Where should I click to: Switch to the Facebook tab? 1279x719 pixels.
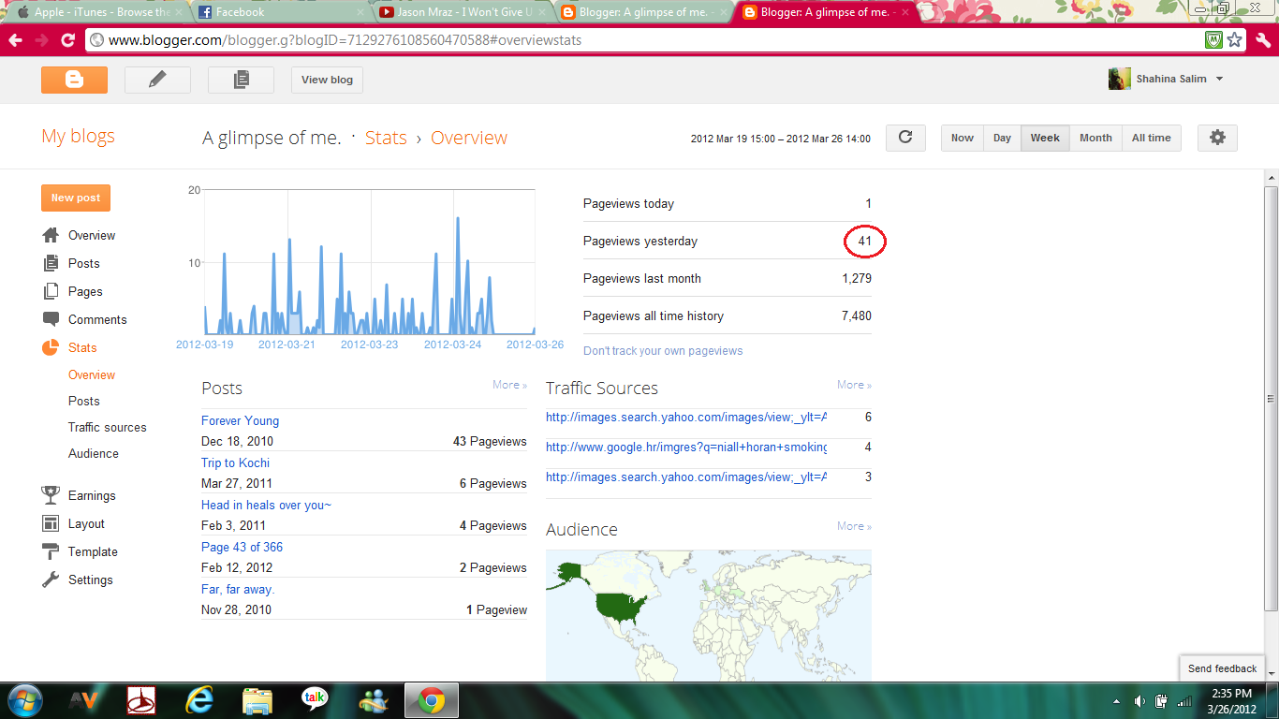pyautogui.click(x=279, y=12)
